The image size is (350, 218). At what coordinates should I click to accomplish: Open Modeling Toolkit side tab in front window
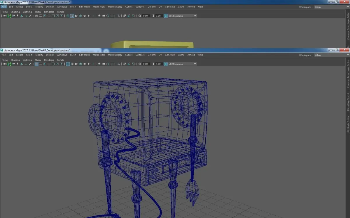tap(348, 102)
